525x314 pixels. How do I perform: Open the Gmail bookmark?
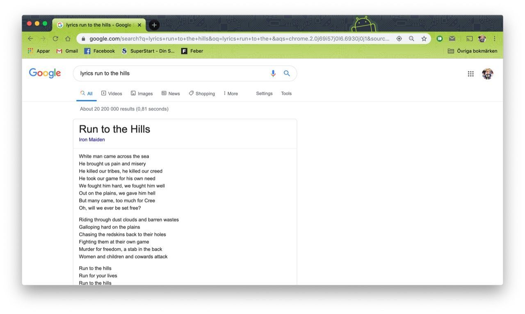pyautogui.click(x=67, y=51)
